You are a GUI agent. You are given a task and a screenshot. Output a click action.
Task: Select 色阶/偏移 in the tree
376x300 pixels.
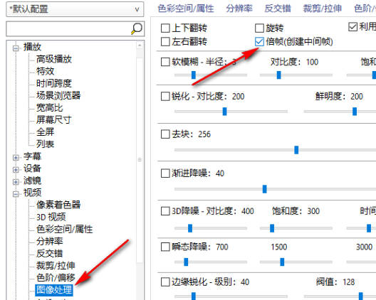(x=56, y=277)
